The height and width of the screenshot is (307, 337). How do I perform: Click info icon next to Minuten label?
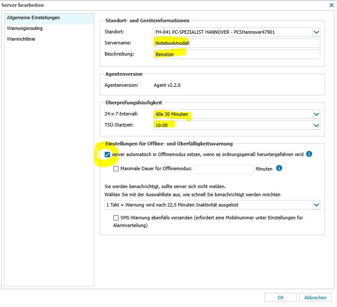pos(279,168)
